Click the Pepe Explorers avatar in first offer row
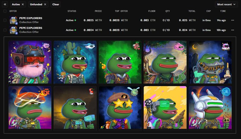 tap(13, 20)
